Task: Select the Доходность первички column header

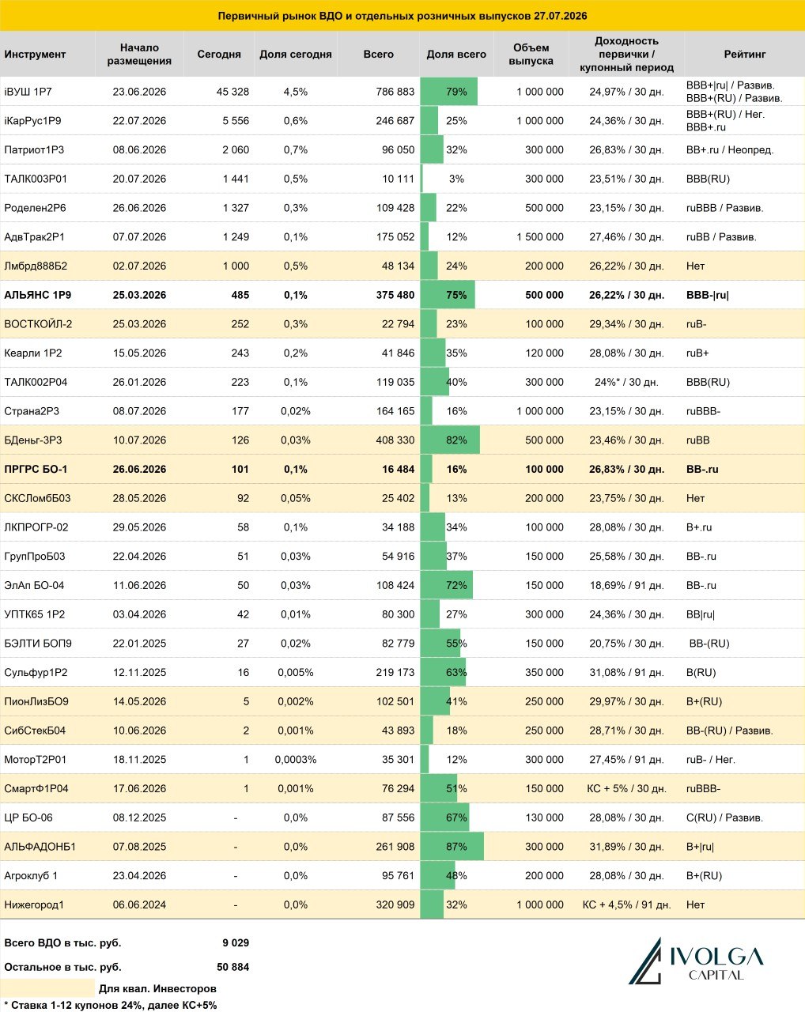Action: (626, 55)
